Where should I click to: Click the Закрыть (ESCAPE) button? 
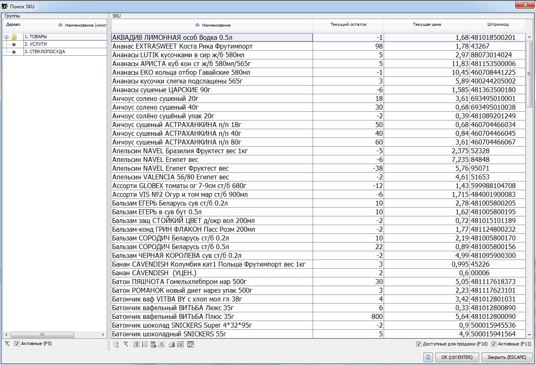(507, 357)
